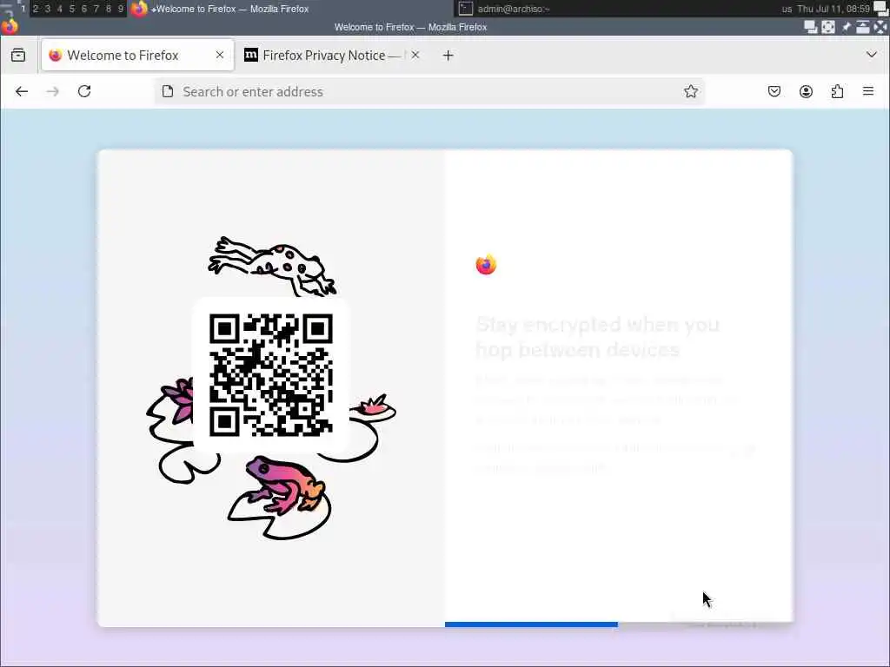
Task: Click the Firefox window menu icon in titlebar
Action: click(x=10, y=26)
